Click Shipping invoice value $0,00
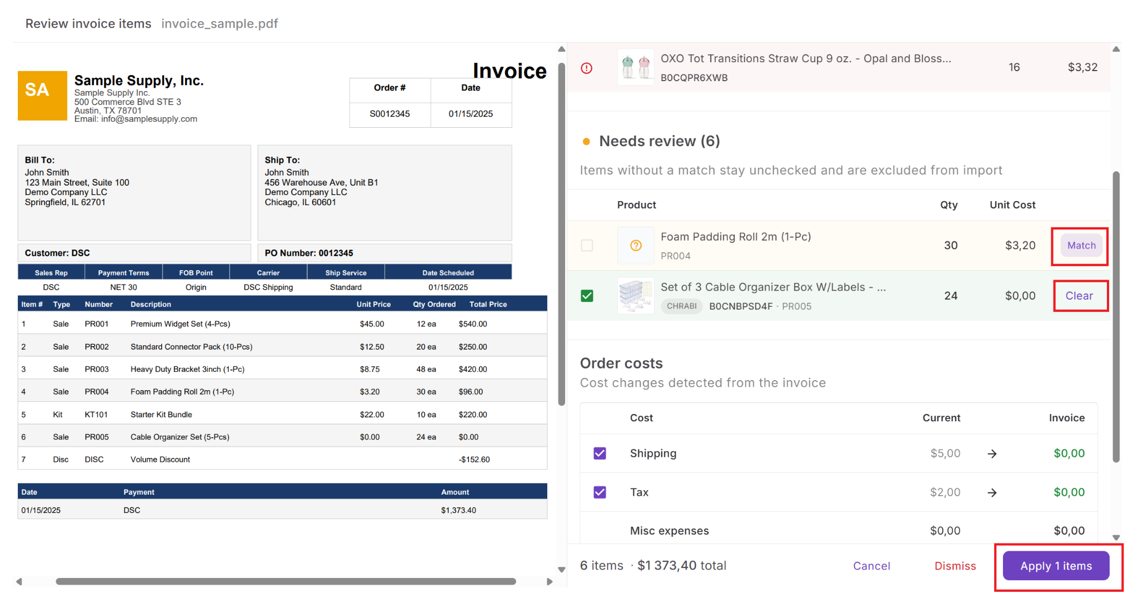Screen dimensions: 1138x603 1069,454
